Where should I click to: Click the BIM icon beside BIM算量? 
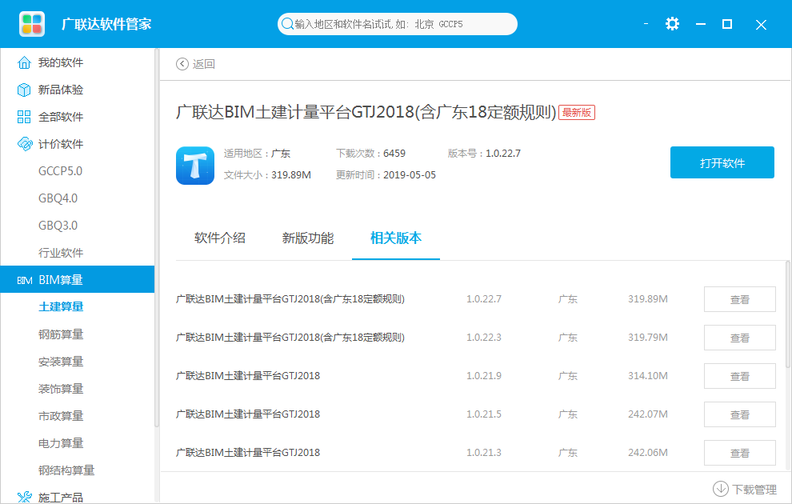tap(24, 280)
